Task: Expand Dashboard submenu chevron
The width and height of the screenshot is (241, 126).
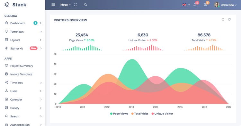Action: tap(41, 23)
